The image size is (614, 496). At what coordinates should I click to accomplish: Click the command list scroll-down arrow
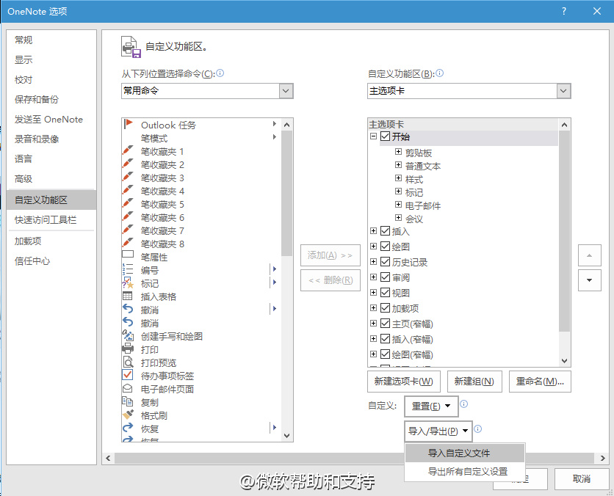click(286, 436)
